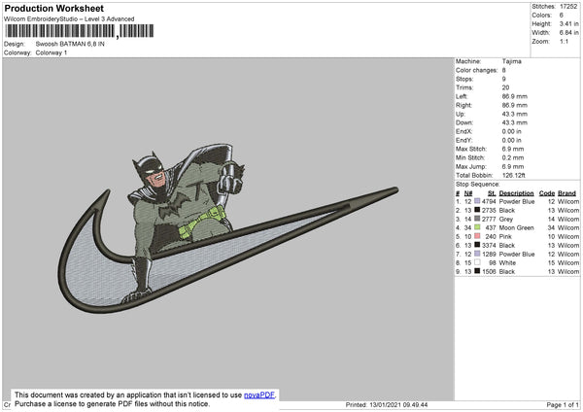Click the St. column header
Screen dimensions: 583x412
[492, 193]
